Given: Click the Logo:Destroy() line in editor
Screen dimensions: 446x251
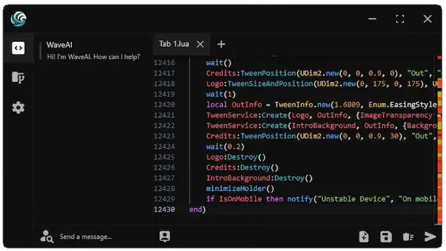Looking at the screenshot, I should pyautogui.click(x=236, y=157).
